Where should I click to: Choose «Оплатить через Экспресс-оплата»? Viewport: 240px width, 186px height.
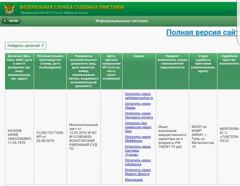click(x=139, y=115)
